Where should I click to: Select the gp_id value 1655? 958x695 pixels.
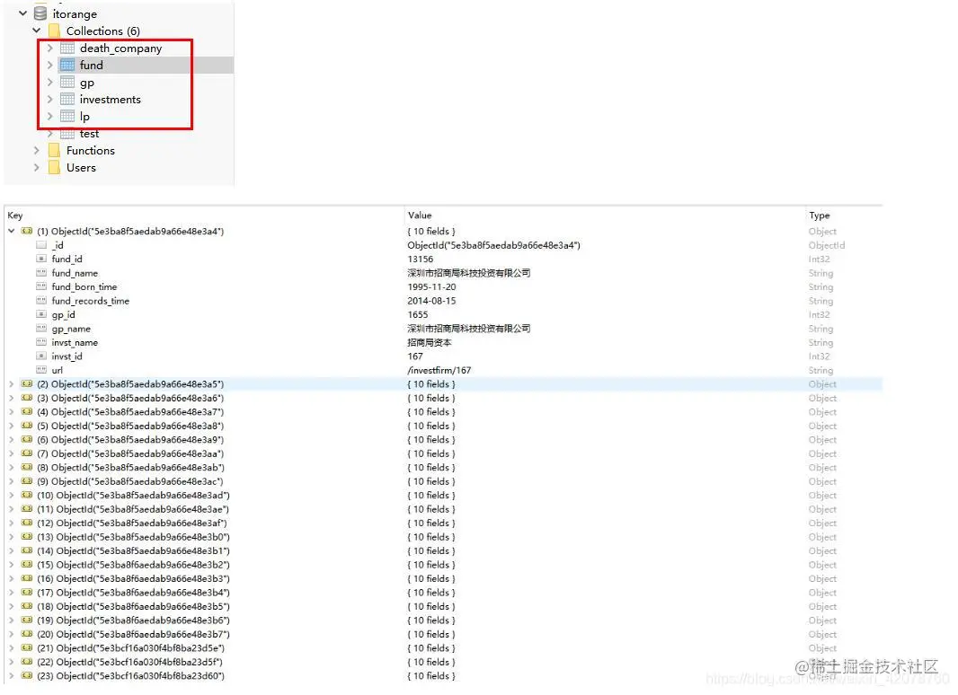pyautogui.click(x=418, y=314)
